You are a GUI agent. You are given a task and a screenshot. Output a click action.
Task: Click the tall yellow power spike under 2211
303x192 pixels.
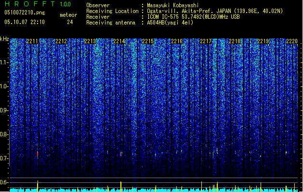pyautogui.click(x=38, y=186)
